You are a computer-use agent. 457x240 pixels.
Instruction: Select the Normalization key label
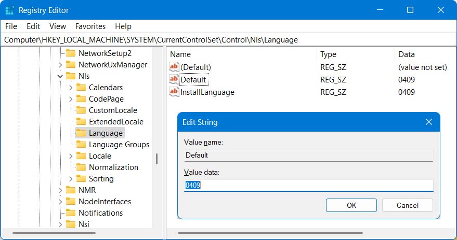point(113,167)
